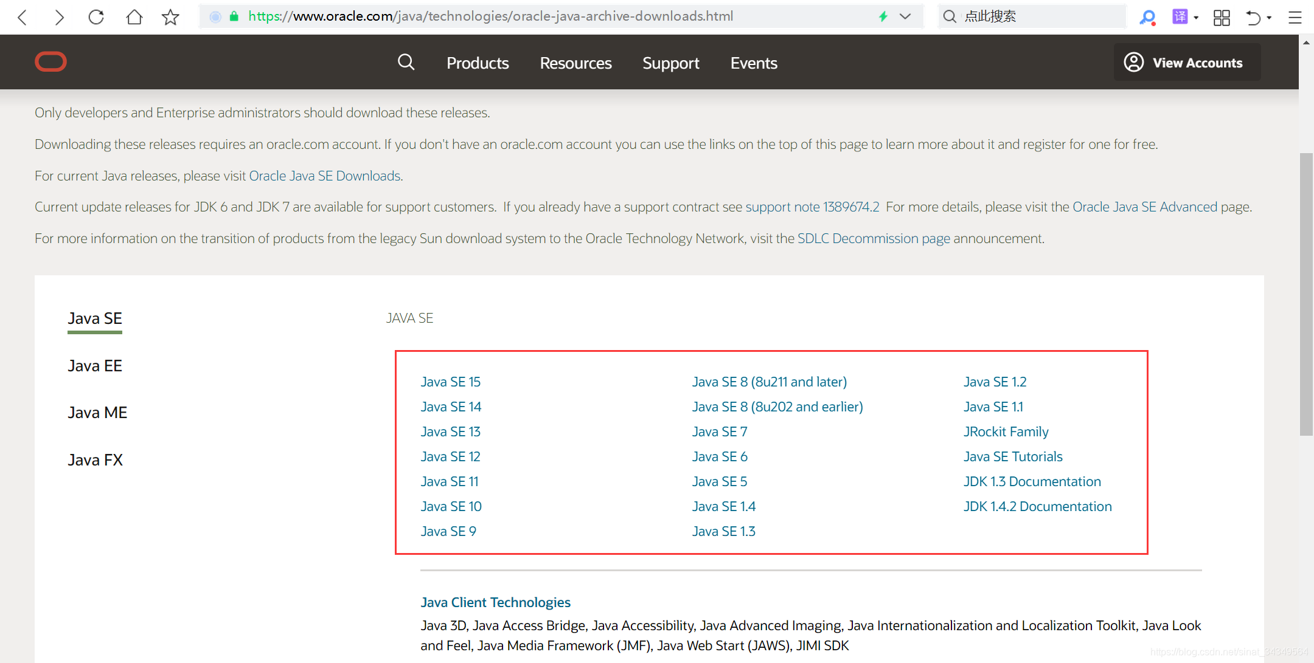
Task: Open the Java SE 13 link
Action: 451,431
